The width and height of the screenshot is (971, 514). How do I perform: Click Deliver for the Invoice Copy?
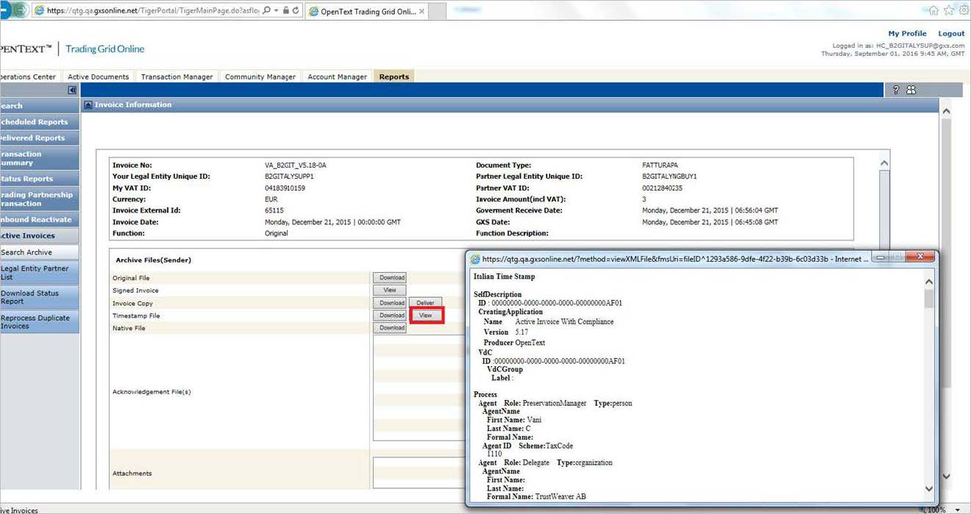pyautogui.click(x=426, y=303)
